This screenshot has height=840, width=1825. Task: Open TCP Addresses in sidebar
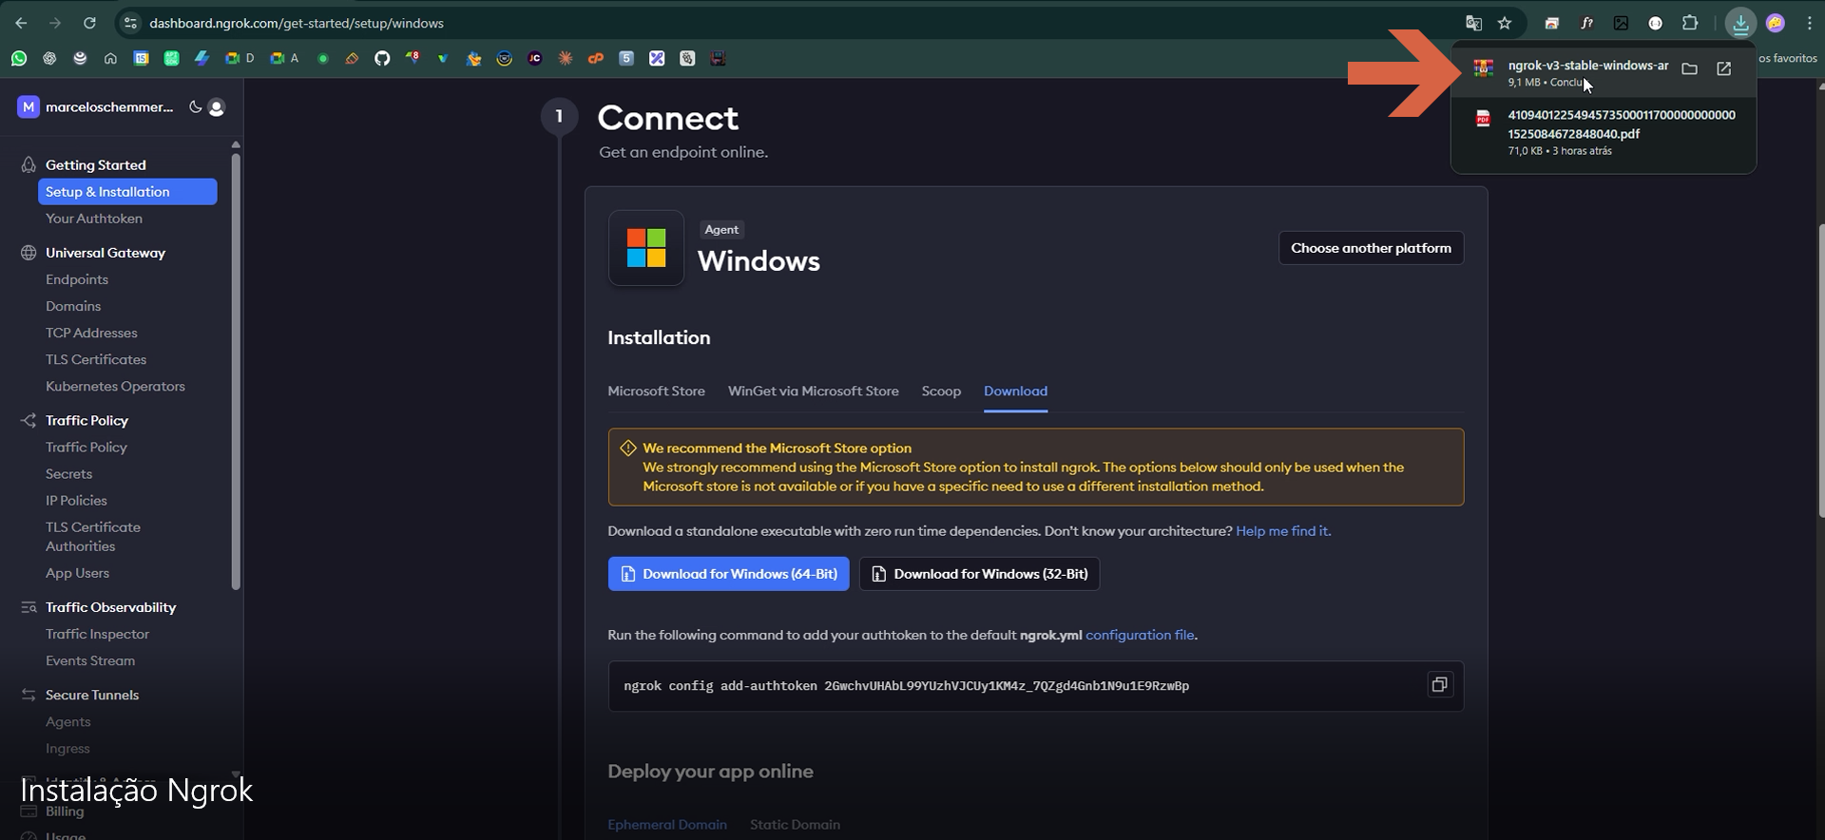(91, 333)
